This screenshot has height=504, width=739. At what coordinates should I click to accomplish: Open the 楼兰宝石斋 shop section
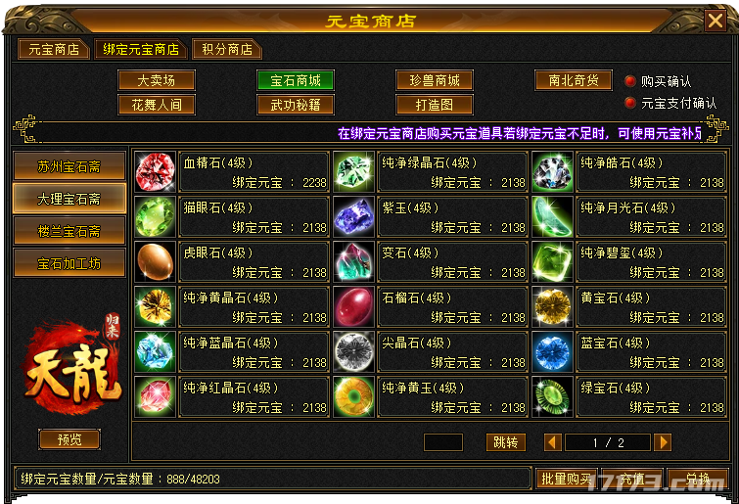69,231
